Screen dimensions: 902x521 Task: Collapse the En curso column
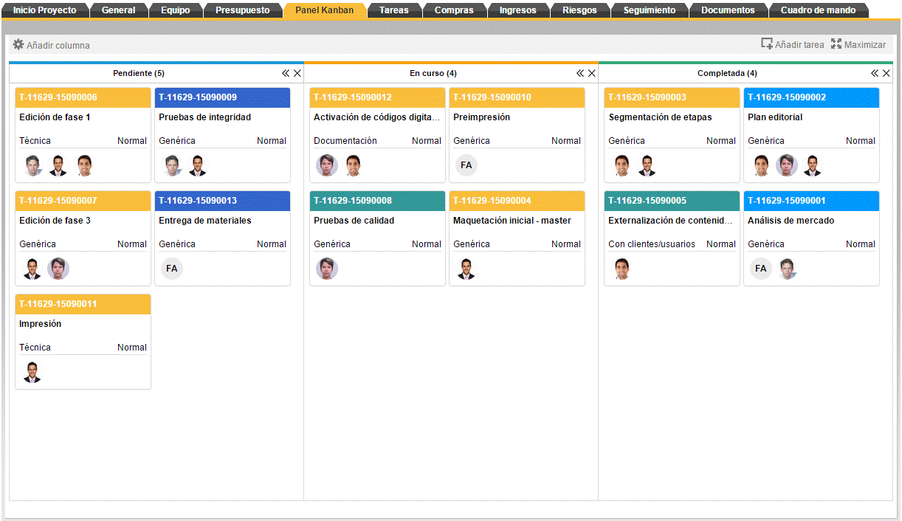coord(580,74)
